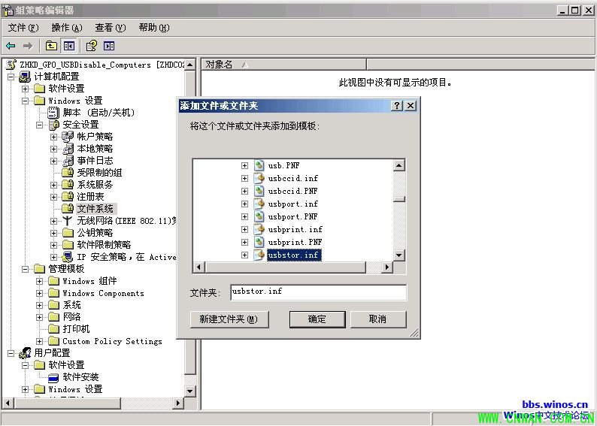Image resolution: width=597 pixels, height=426 pixels.
Task: Select 文件系统 node in the console tree
Action: 95,208
